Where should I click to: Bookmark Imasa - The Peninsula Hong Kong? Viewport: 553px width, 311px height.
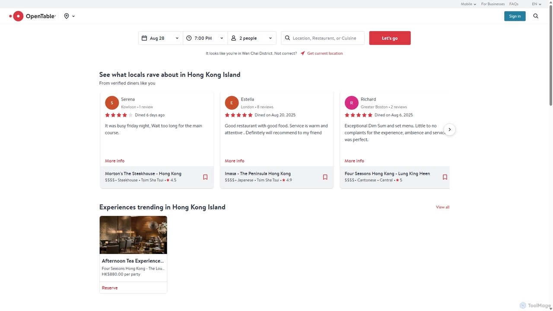pyautogui.click(x=325, y=177)
